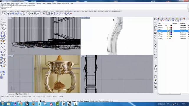The height and width of the screenshot is (106, 189).
Task: Toggle Ortho in status bar
Action: (65, 101)
